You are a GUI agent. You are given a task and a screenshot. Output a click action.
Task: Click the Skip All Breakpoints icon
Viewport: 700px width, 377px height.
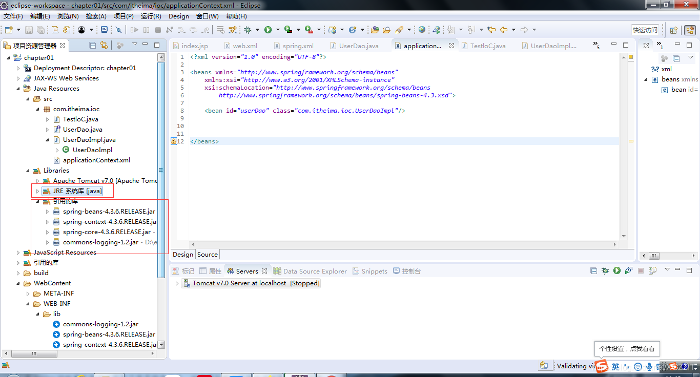pyautogui.click(x=118, y=30)
